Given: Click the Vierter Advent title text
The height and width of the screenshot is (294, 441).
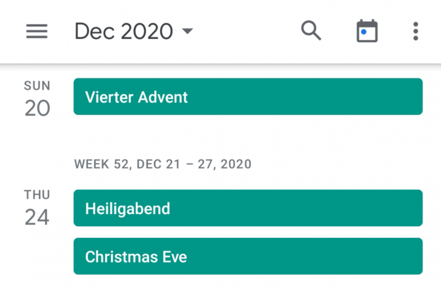Looking at the screenshot, I should [136, 97].
